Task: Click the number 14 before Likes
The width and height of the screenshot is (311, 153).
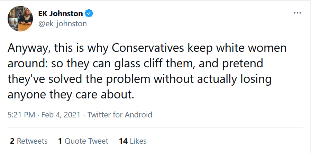Action: (x=123, y=141)
